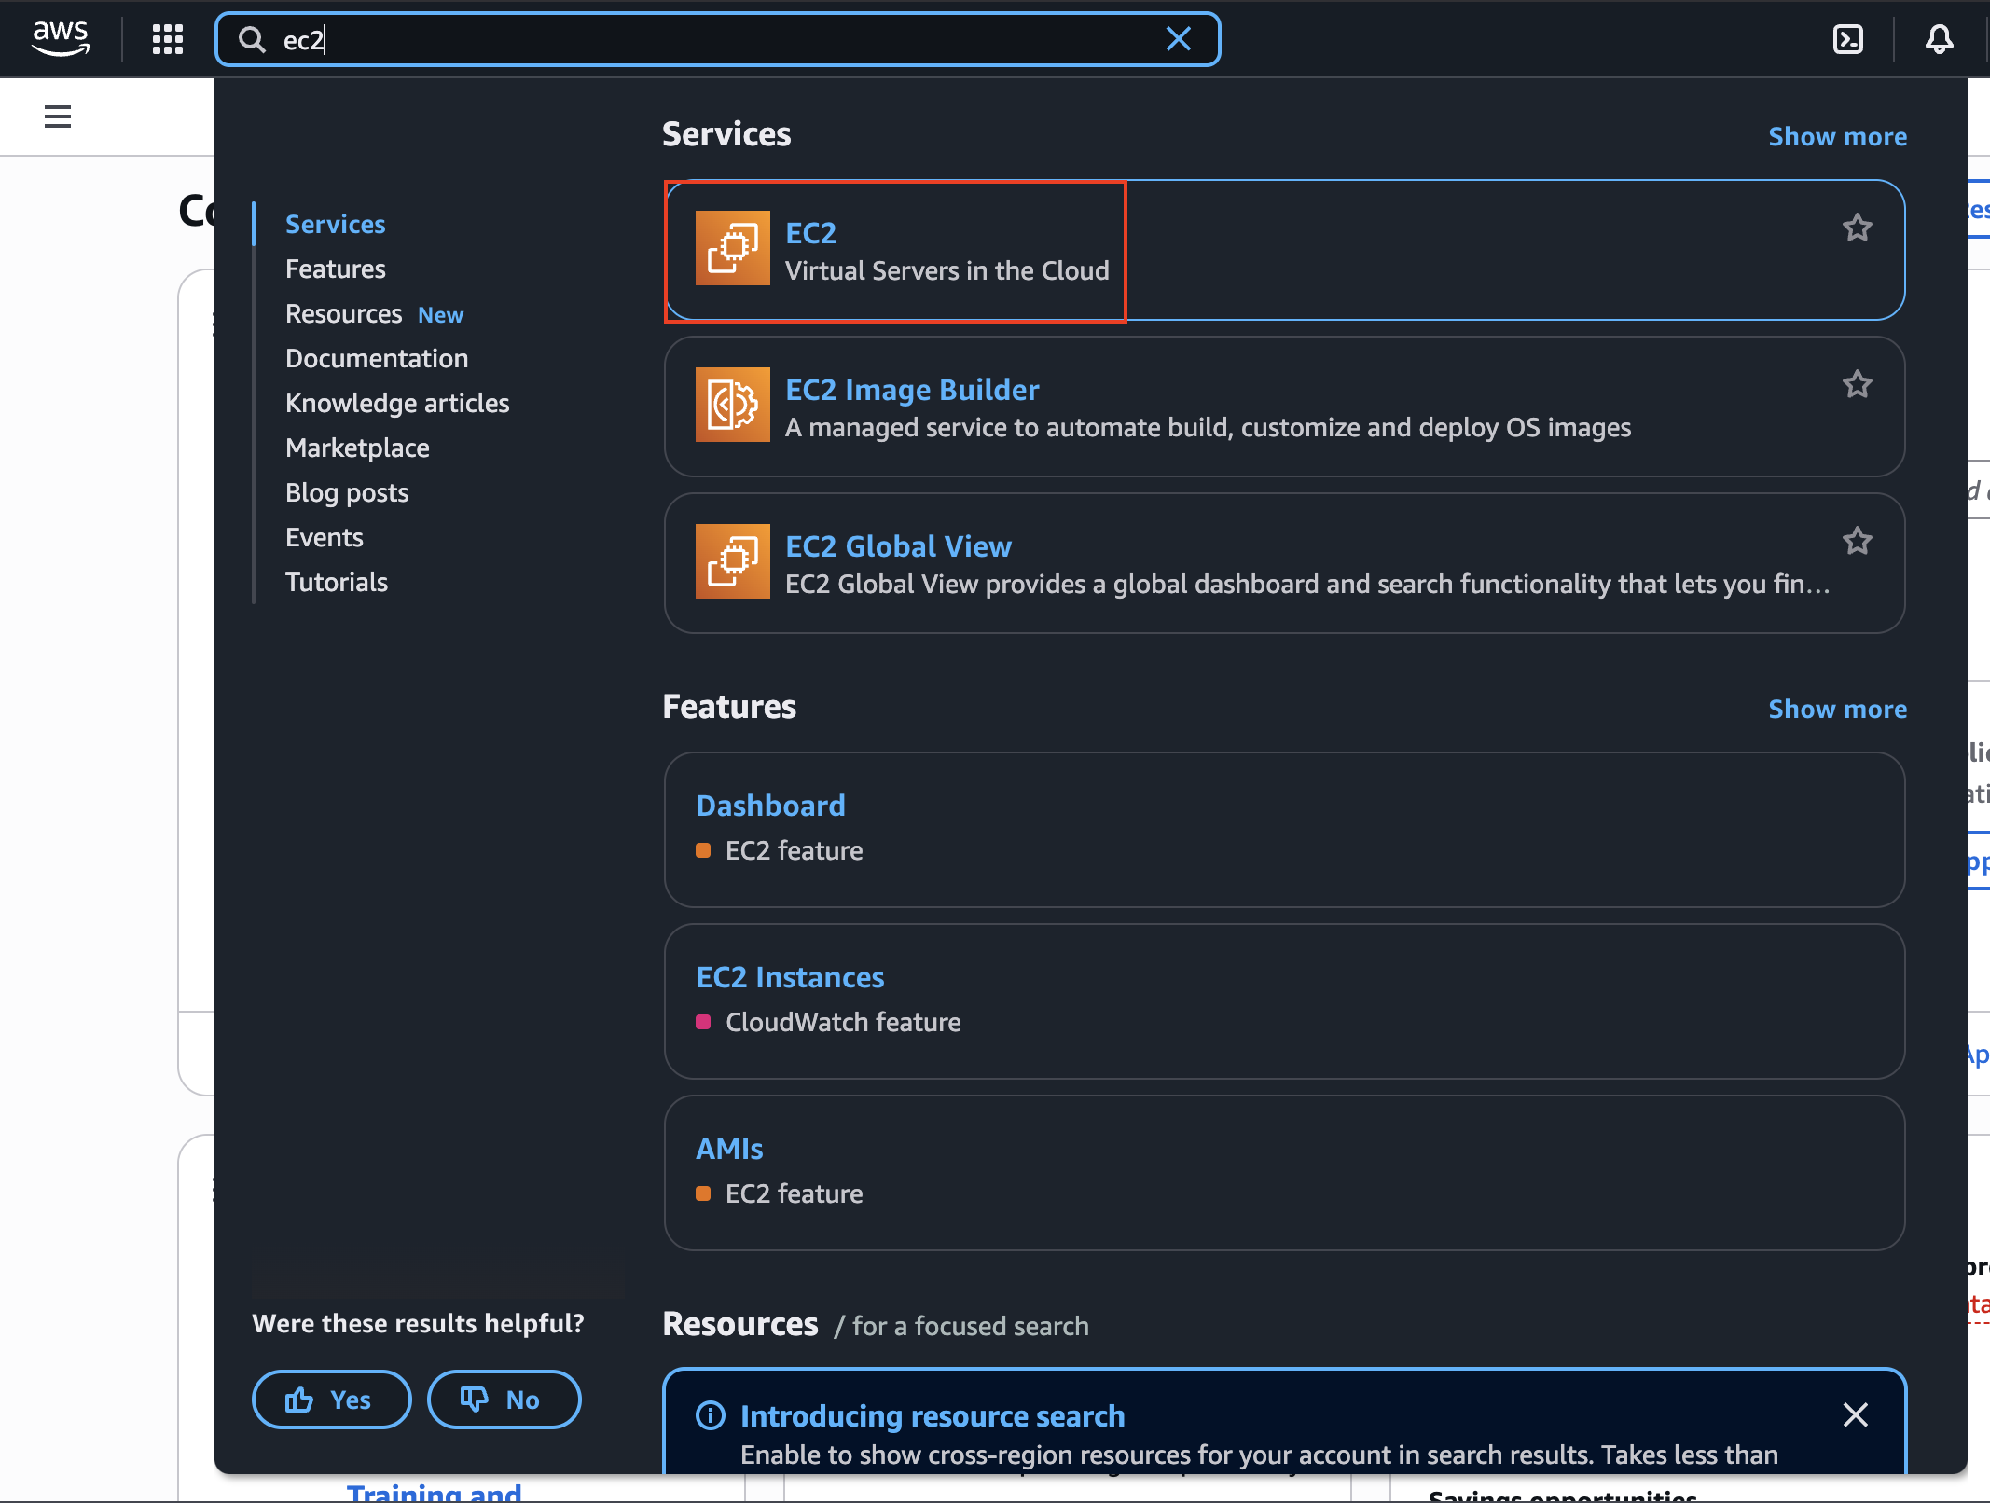Favorite EC2 Global View using its star
Image resolution: width=1990 pixels, height=1503 pixels.
1857,541
